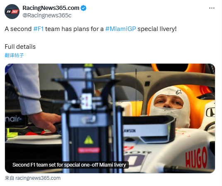Viewport: 222px width, 186px height.
Task: Open the #F1 hashtag
Action: point(39,29)
